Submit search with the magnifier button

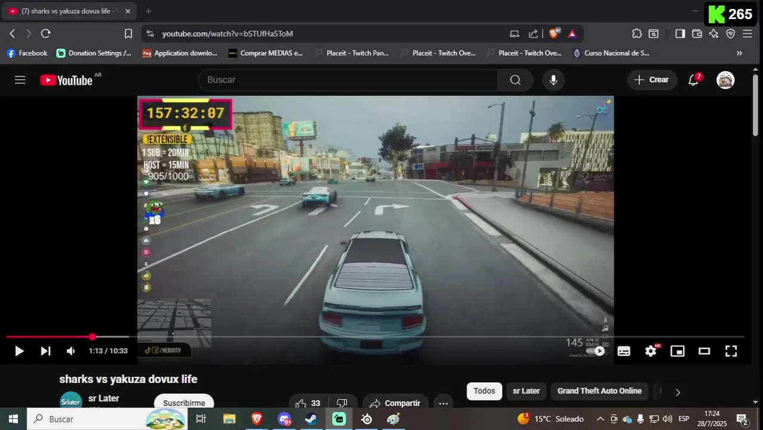coord(515,80)
